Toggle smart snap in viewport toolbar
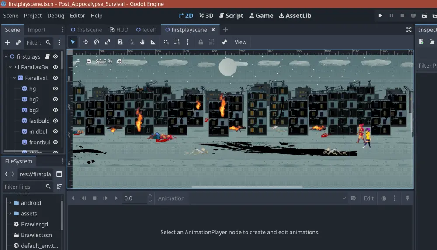 [x=166, y=42]
